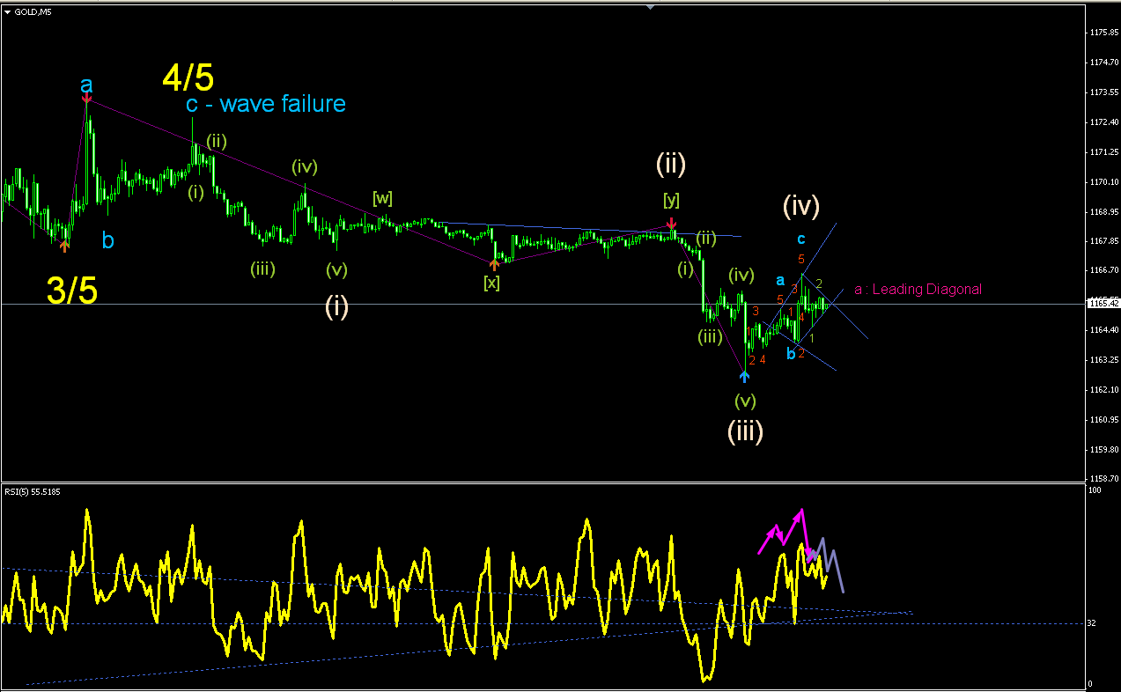This screenshot has width=1121, height=692.
Task: Open the GOLD,M5 chart menu arrow
Action: point(7,11)
